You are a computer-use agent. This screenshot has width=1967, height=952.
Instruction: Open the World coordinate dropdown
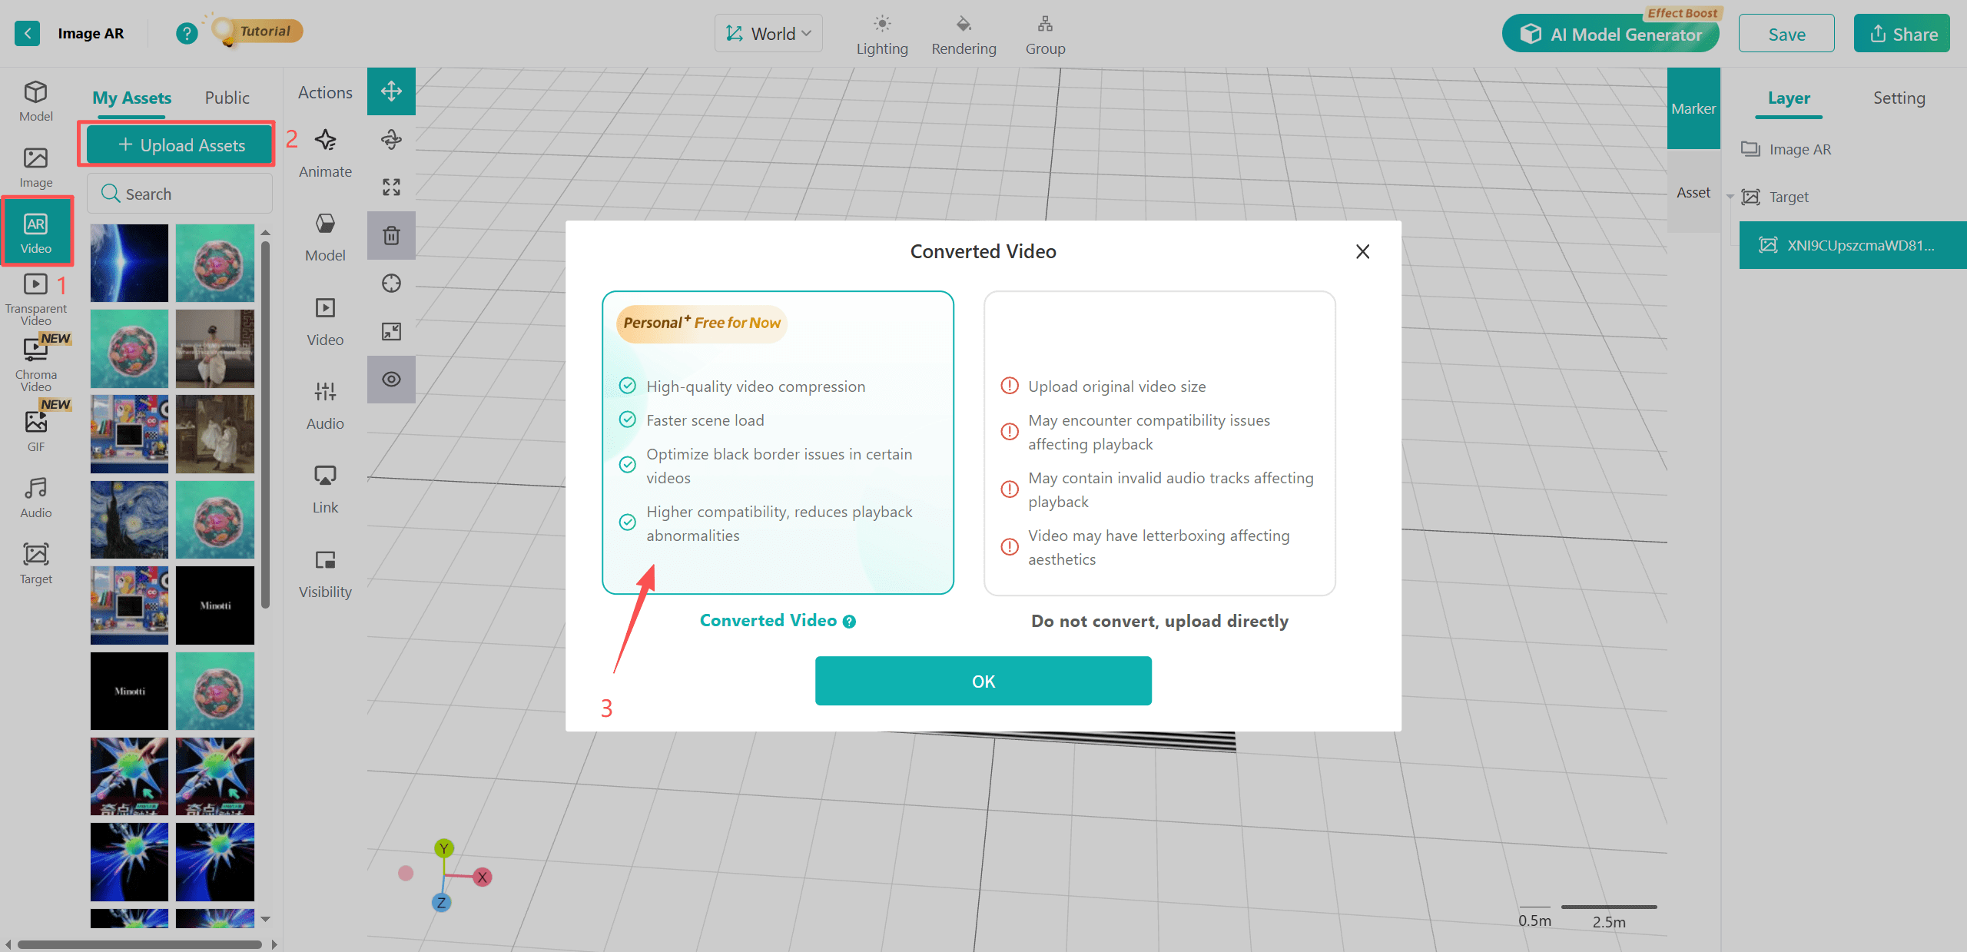(768, 34)
